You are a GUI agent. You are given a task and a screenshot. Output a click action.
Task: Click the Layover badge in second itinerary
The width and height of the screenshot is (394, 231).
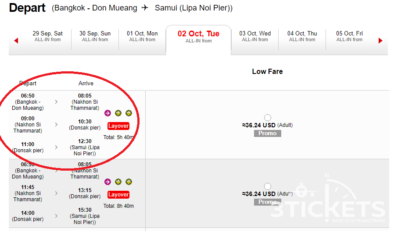[x=118, y=195]
